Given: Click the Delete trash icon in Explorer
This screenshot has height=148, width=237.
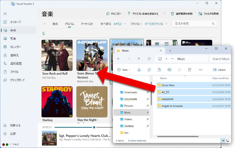Looking at the screenshot, I should pos(190,70).
